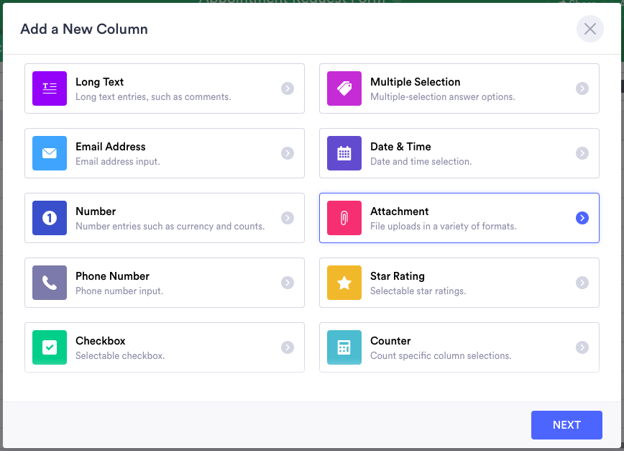Click the Date & Time calendar icon
624x451 pixels.
344,153
